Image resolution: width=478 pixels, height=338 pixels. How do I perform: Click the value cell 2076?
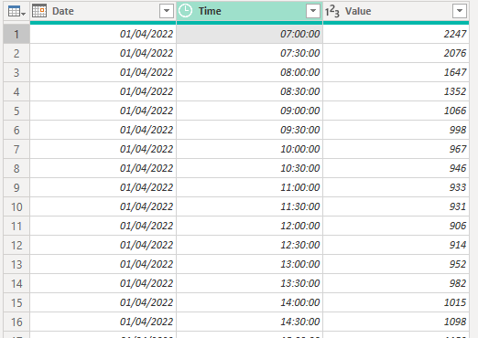point(396,53)
